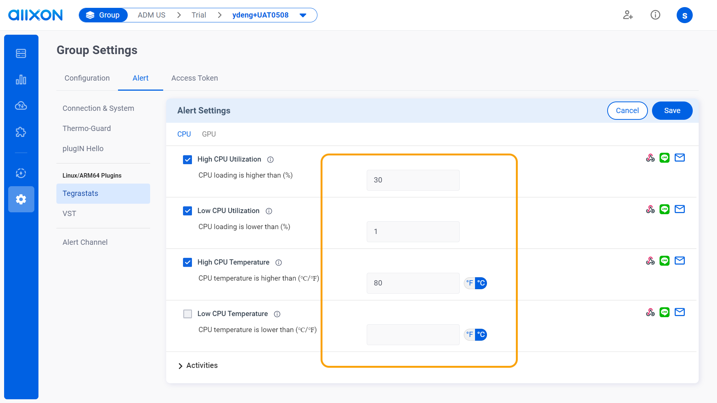Open the devices panel in the sidebar

coord(21,53)
